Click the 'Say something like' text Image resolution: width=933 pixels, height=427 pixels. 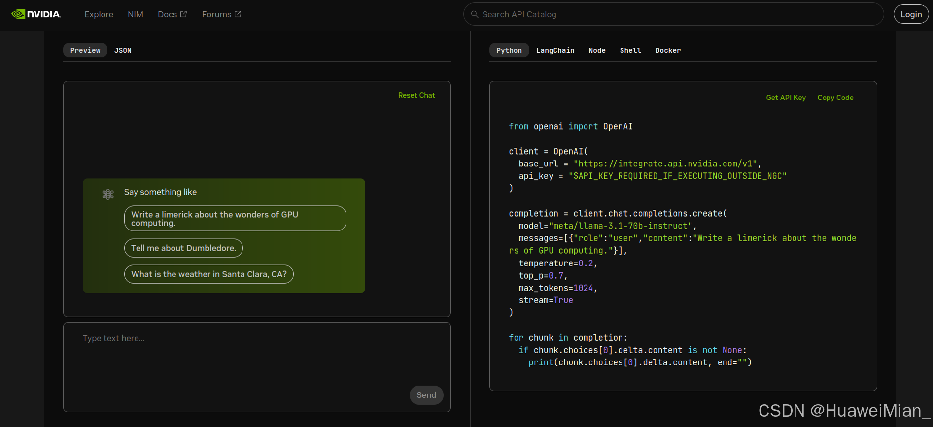pyautogui.click(x=160, y=192)
